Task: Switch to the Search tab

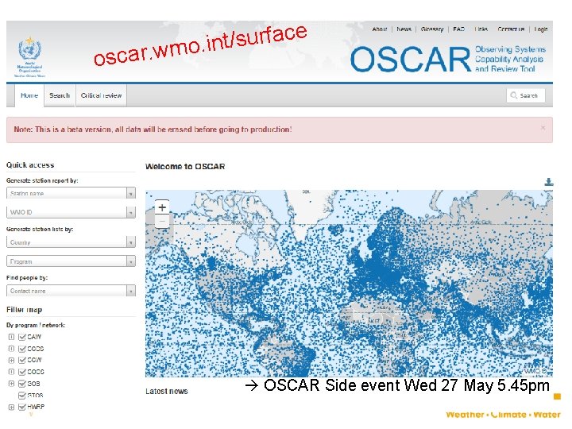Action: click(60, 95)
